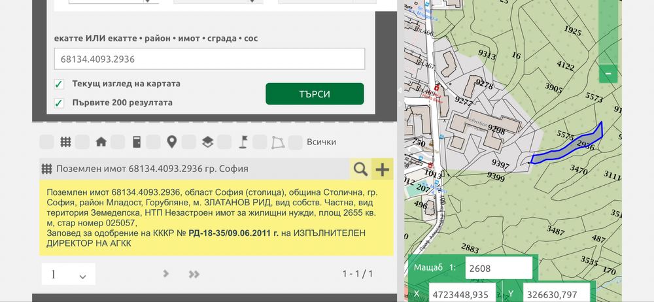This screenshot has width=654, height=302.
Task: Click parcel label 496 on map
Action: coord(421,205)
